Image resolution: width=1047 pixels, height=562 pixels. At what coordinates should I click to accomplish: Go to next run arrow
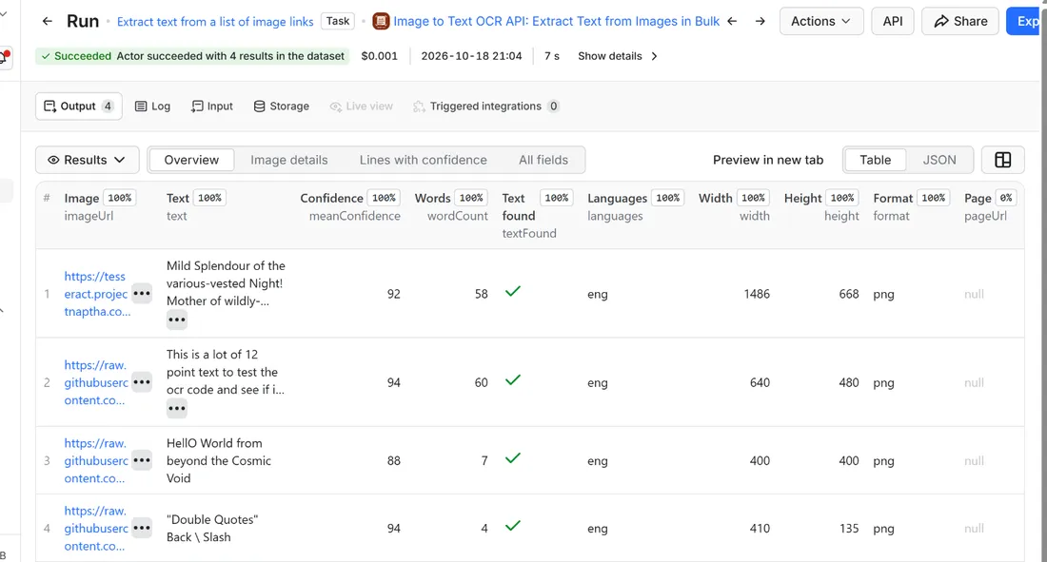760,21
